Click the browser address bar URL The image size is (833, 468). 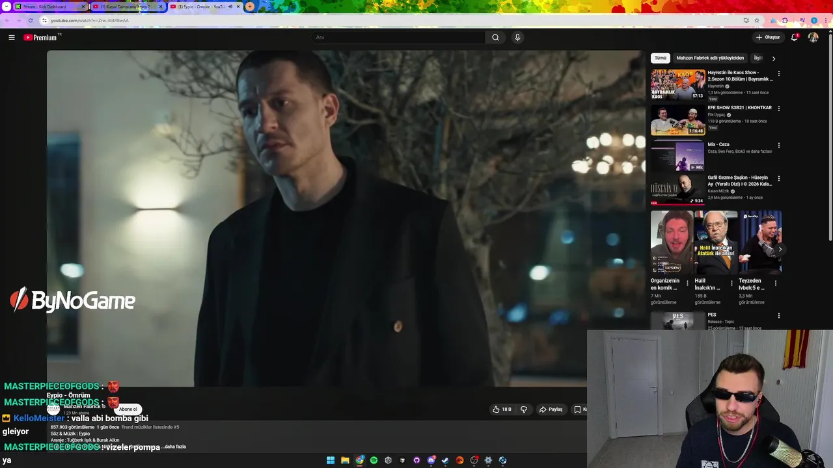[x=90, y=20]
